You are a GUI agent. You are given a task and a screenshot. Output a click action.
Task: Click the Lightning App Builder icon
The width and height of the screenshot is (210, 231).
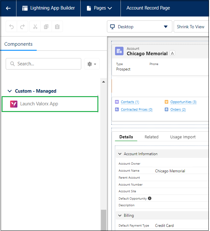click(x=25, y=8)
